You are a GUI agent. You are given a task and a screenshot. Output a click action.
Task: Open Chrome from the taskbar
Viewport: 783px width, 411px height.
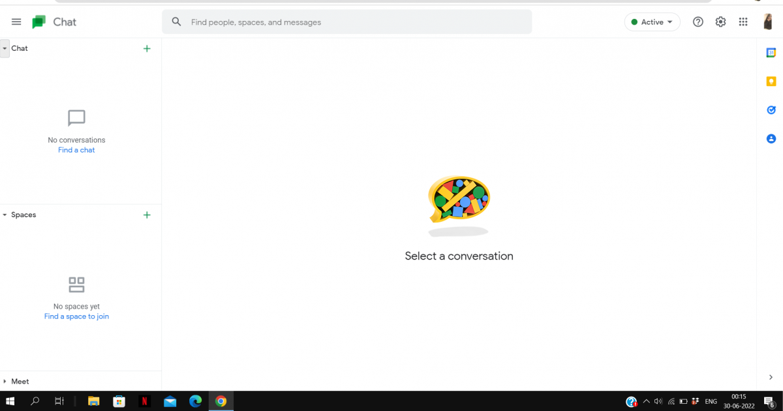pyautogui.click(x=221, y=401)
